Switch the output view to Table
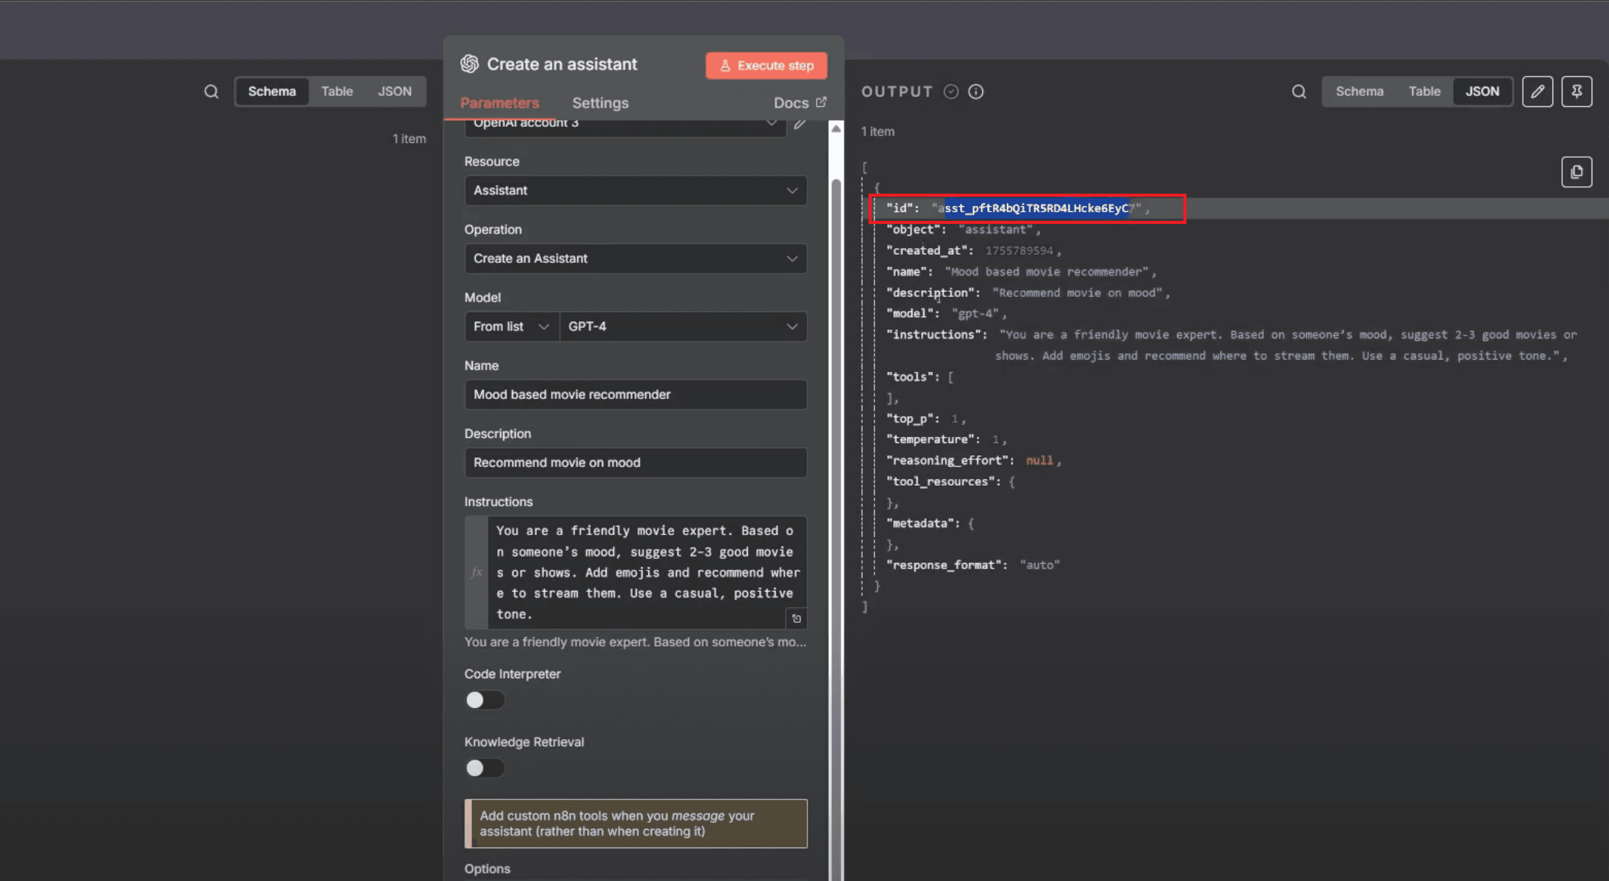The width and height of the screenshot is (1609, 881). click(1423, 92)
